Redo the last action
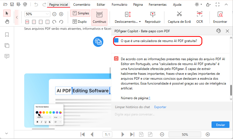Viewport: 233px width, 139px height. point(44,4)
